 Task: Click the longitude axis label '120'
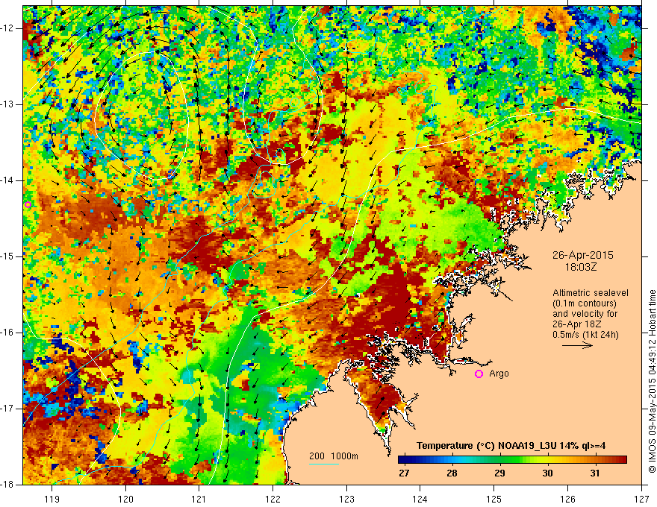click(125, 499)
